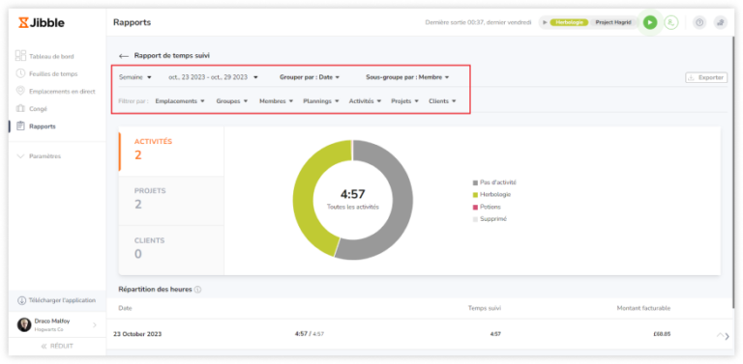The height and width of the screenshot is (364, 743).
Task: Click the pink Potions legend swatch
Action: pos(475,207)
